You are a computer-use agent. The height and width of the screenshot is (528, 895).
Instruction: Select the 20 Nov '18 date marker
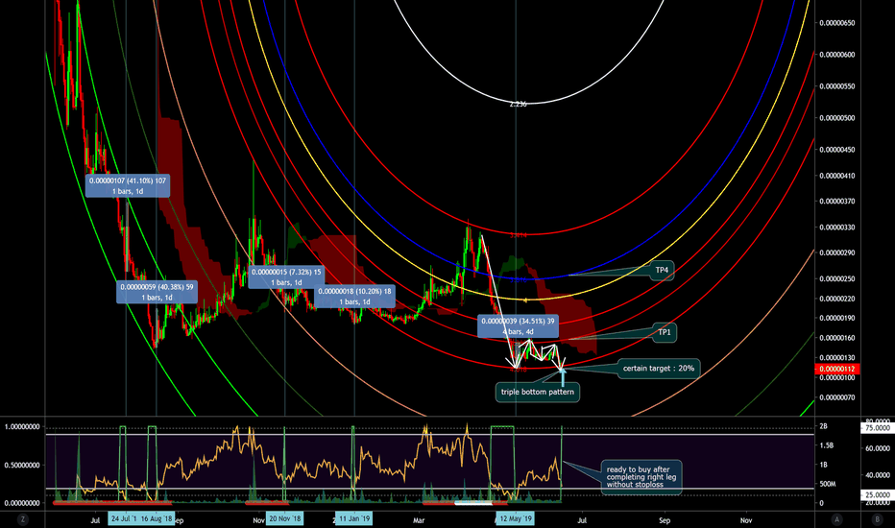[285, 518]
